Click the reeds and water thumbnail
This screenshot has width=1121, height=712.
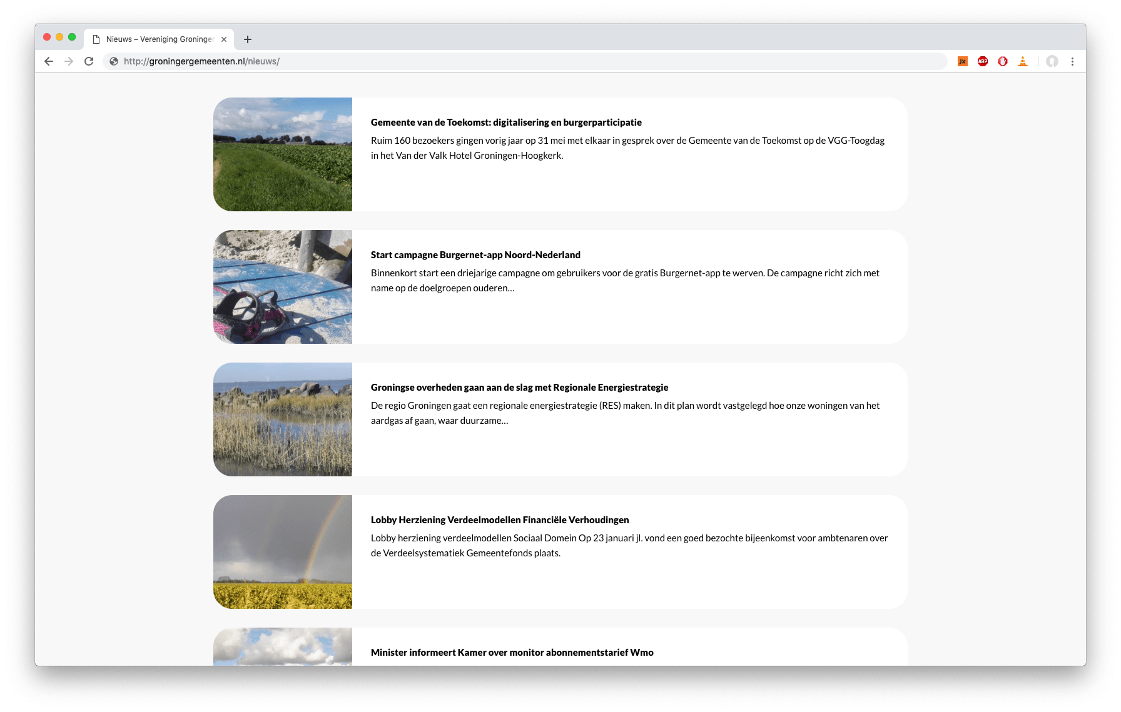[283, 419]
